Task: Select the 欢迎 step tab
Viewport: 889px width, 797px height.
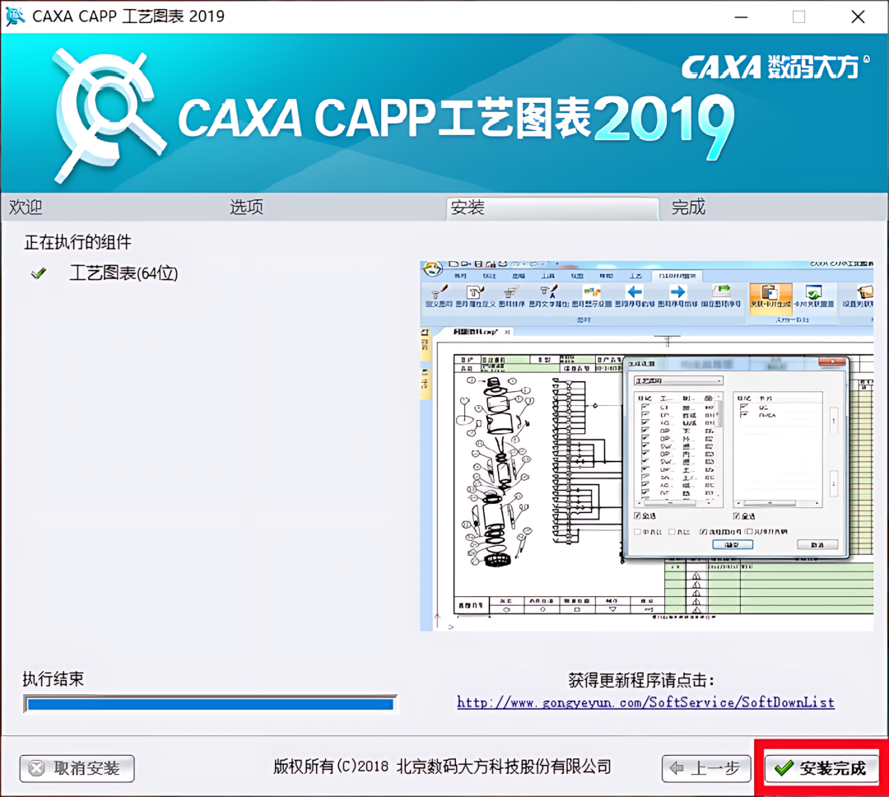Action: coord(26,207)
